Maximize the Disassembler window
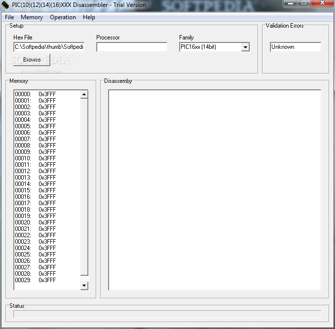 (x=304, y=3)
